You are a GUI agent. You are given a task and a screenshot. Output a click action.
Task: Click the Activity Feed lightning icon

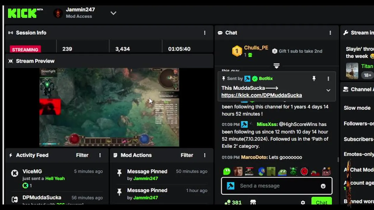[11, 155]
